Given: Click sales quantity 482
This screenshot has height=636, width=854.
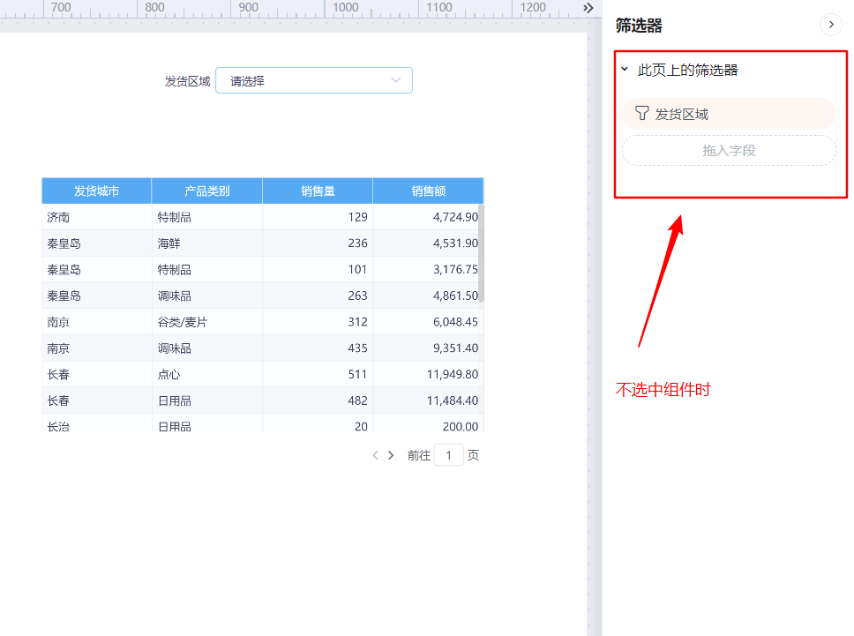Looking at the screenshot, I should pyautogui.click(x=358, y=400).
